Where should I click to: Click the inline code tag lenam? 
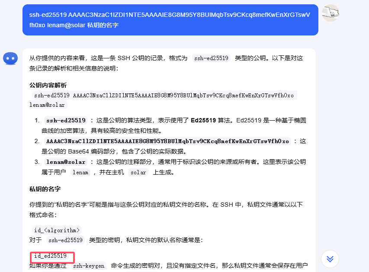click(x=80, y=172)
